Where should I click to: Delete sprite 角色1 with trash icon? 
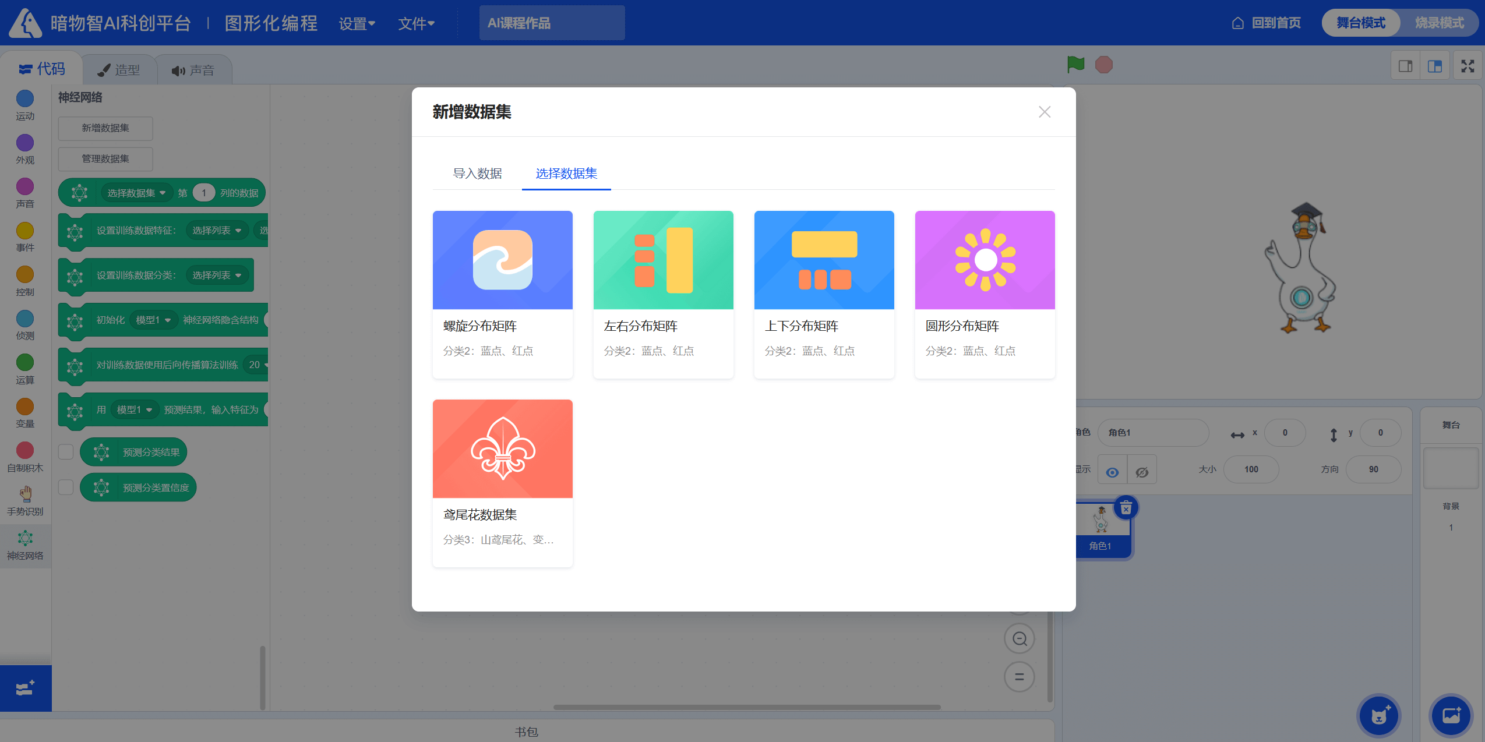click(1126, 508)
